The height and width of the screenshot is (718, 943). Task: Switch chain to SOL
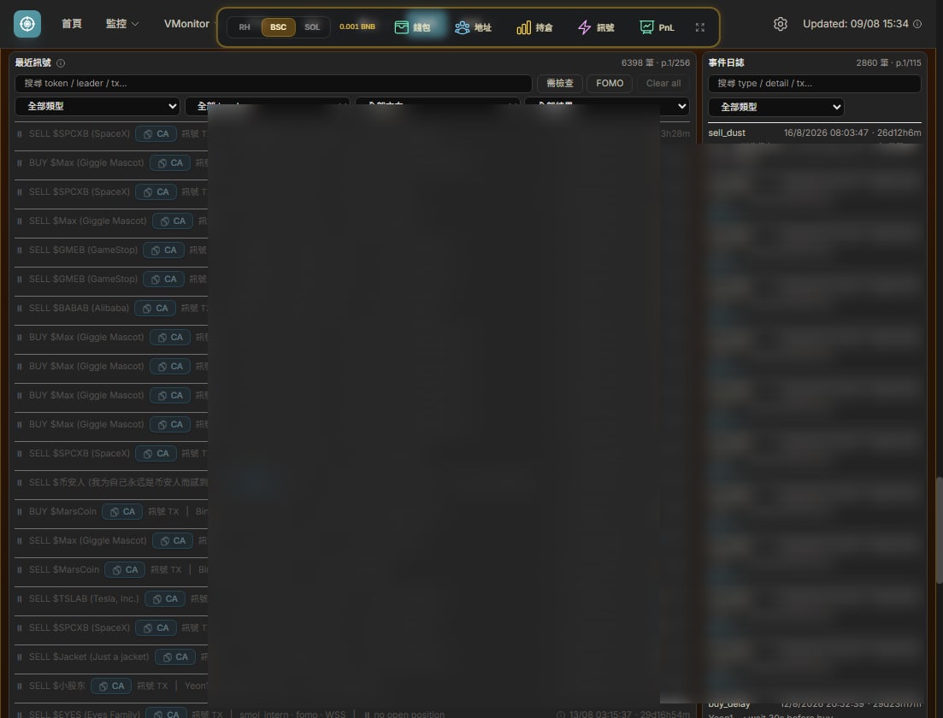click(x=312, y=27)
